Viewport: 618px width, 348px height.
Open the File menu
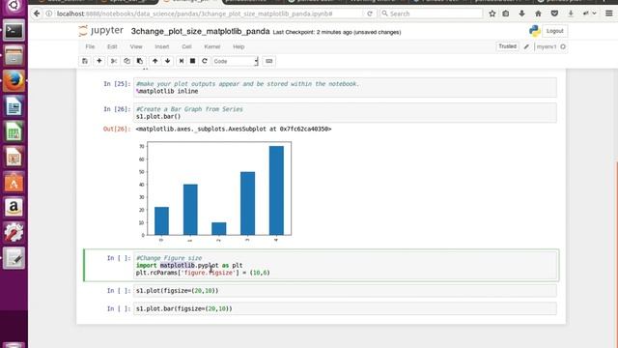click(90, 46)
